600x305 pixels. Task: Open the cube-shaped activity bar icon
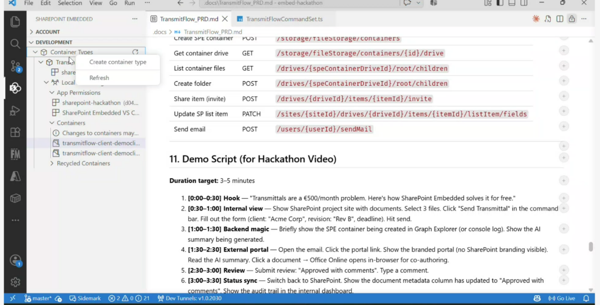coord(15,198)
